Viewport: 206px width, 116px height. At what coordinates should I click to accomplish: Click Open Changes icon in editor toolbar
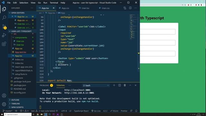pyautogui.click(x=125, y=8)
